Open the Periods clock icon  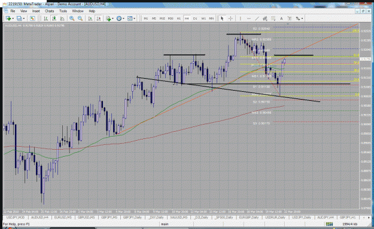pos(119,18)
